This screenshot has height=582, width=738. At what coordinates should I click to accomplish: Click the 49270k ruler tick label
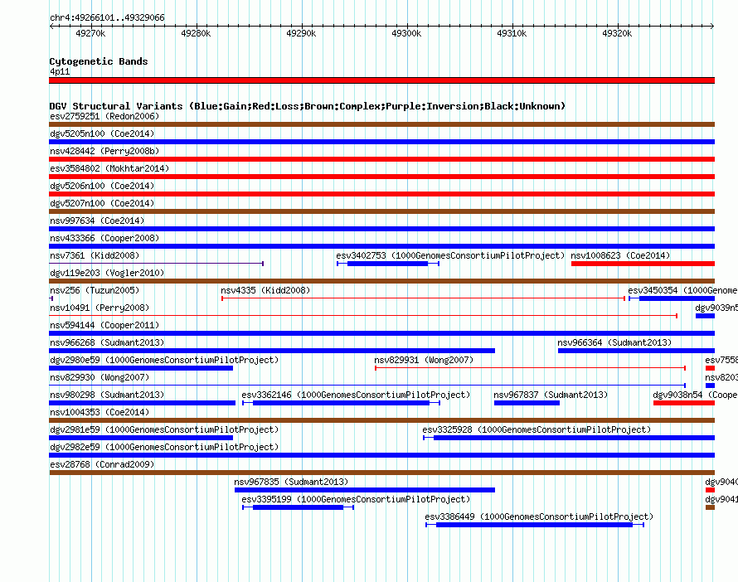pos(90,33)
